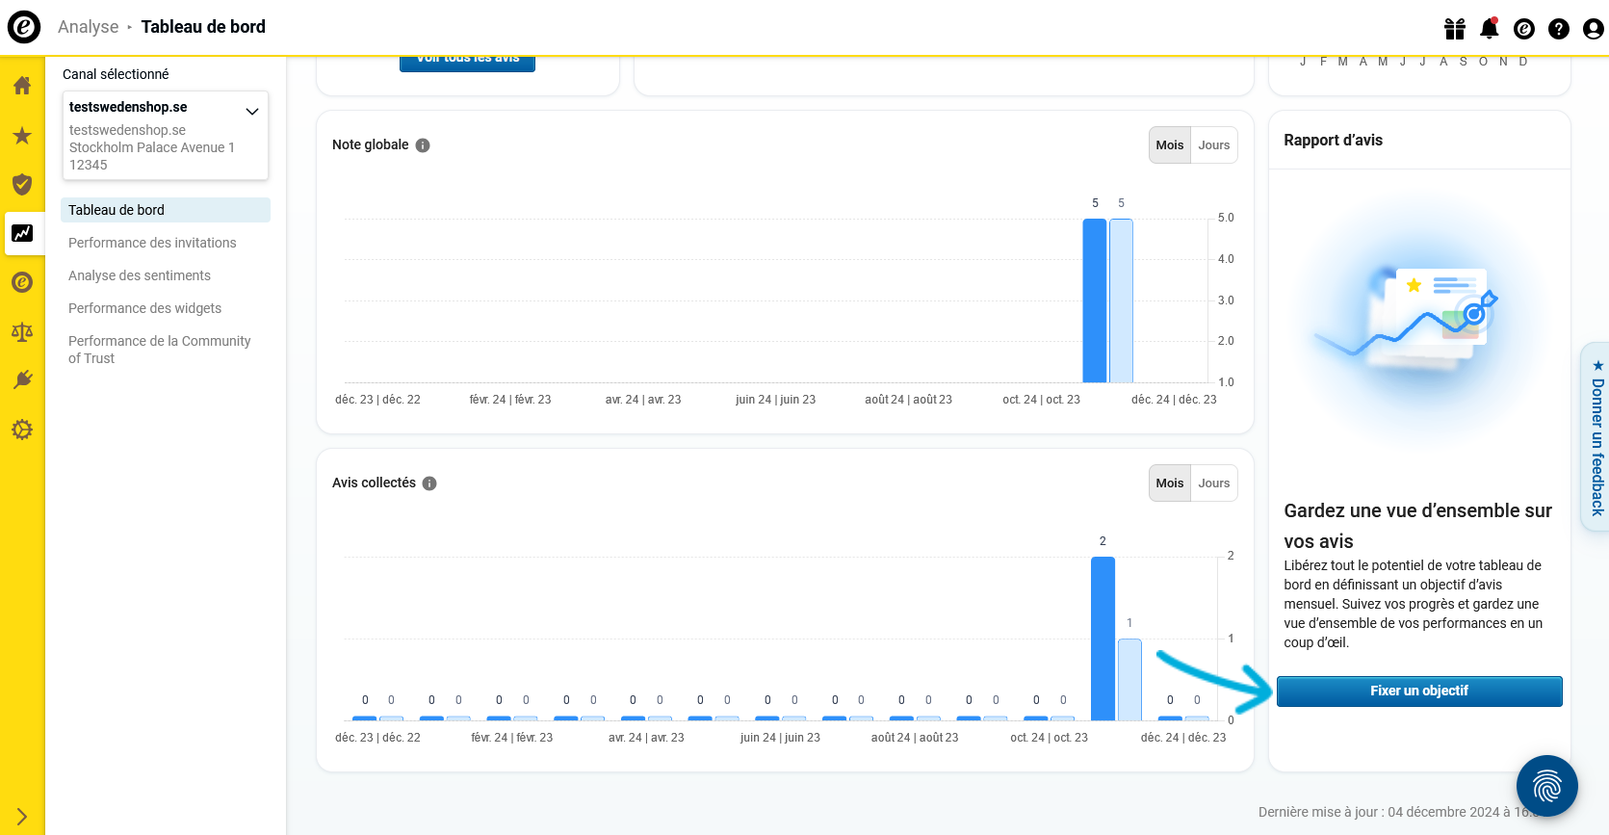Open Performance de la Community of Trust
Viewport: 1609px width, 835px height.
click(160, 350)
